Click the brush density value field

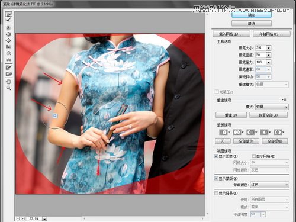260,55
